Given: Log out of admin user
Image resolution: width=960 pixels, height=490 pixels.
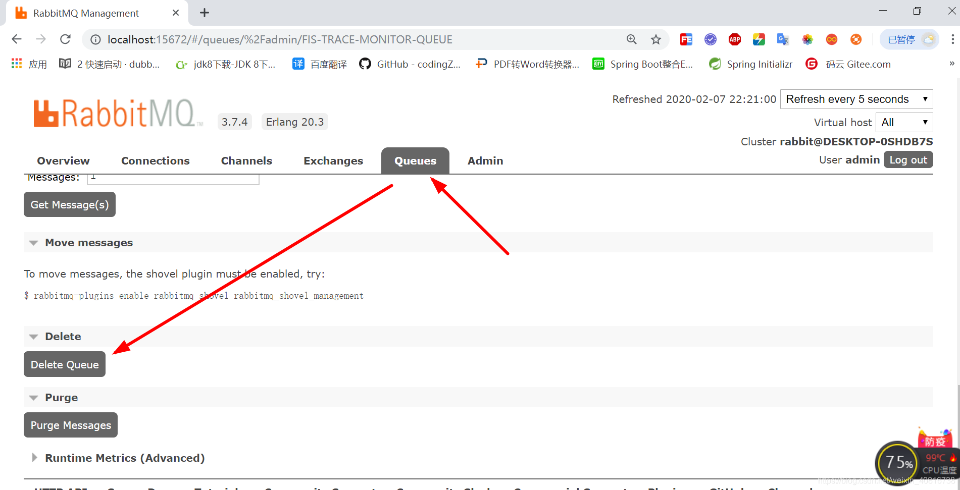Looking at the screenshot, I should 908,159.
